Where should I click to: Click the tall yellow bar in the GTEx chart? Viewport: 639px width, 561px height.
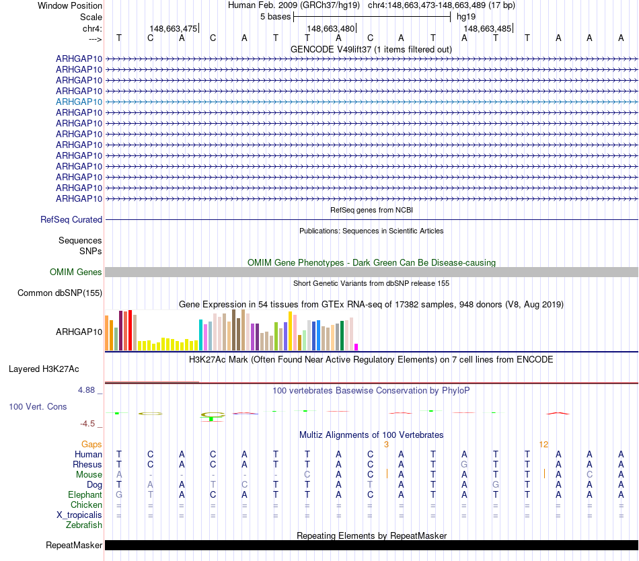(290, 331)
